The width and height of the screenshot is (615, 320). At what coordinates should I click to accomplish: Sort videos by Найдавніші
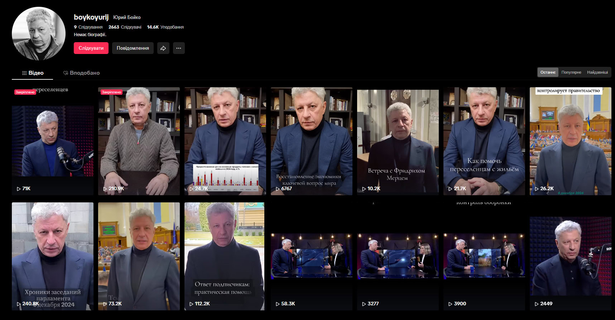(597, 72)
